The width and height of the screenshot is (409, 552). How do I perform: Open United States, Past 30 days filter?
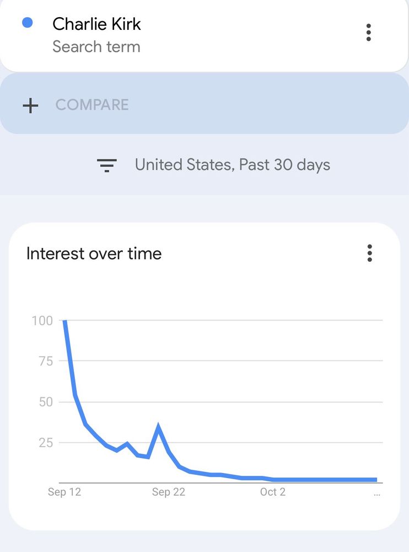(x=232, y=164)
